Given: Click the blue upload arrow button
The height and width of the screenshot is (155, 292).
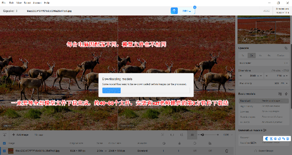Looking at the screenshot, I should click(174, 11).
